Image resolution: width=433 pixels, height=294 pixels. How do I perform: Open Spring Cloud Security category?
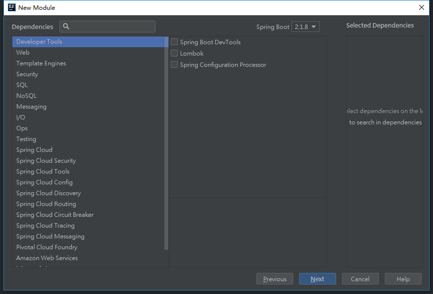(89, 161)
